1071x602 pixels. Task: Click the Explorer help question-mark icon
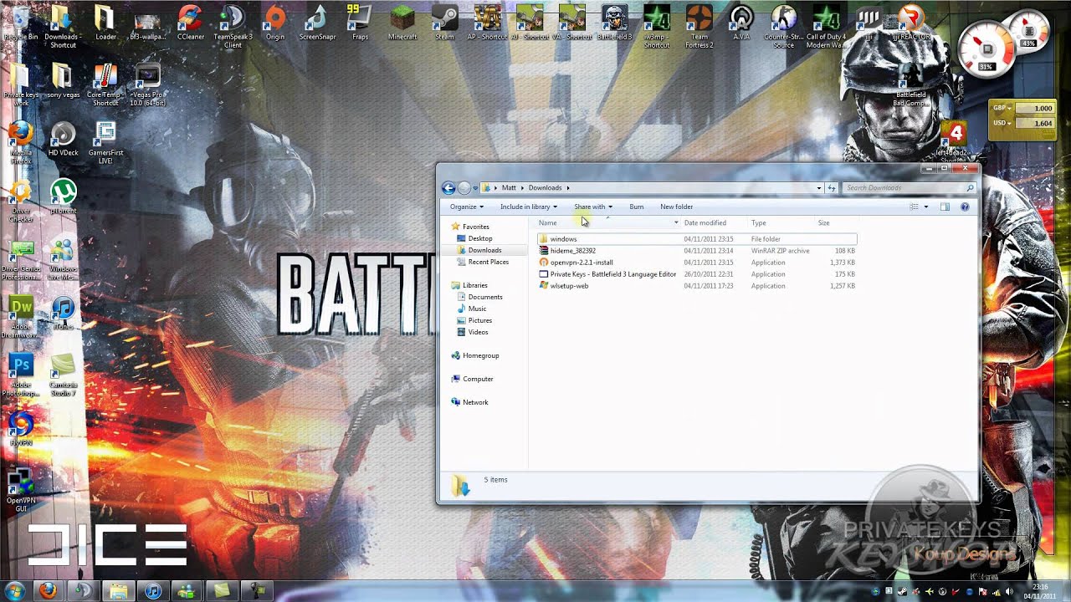tap(965, 207)
